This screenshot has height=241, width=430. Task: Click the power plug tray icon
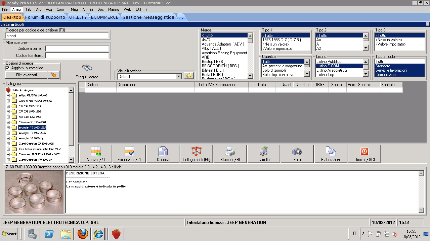[378, 234]
